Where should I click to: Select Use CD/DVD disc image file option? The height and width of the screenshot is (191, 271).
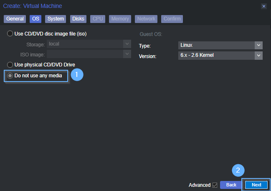click(10, 34)
